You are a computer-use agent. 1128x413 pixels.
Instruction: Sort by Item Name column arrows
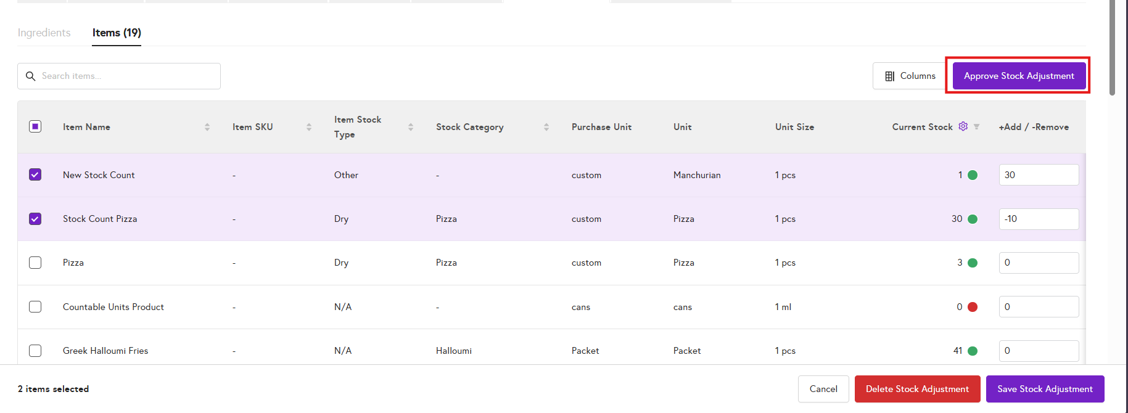[207, 127]
